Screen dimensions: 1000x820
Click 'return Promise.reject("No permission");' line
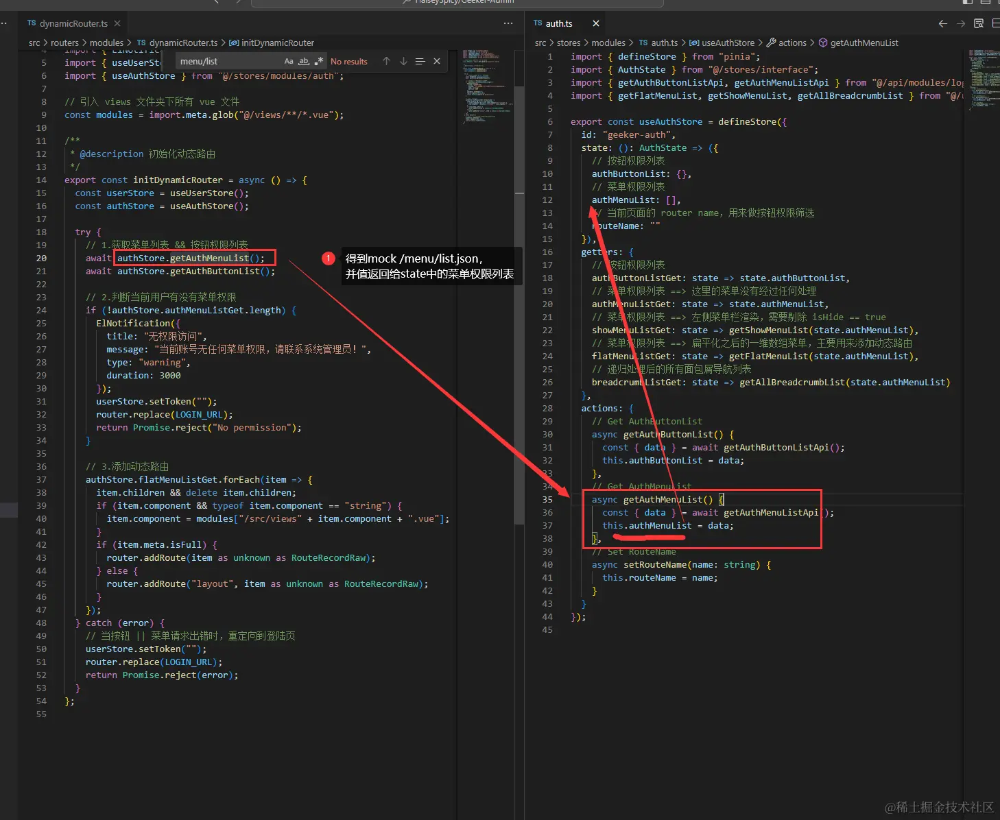click(199, 427)
